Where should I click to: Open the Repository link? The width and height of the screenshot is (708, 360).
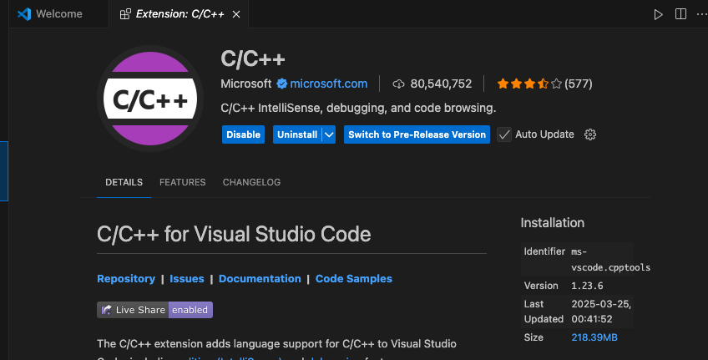coord(126,279)
